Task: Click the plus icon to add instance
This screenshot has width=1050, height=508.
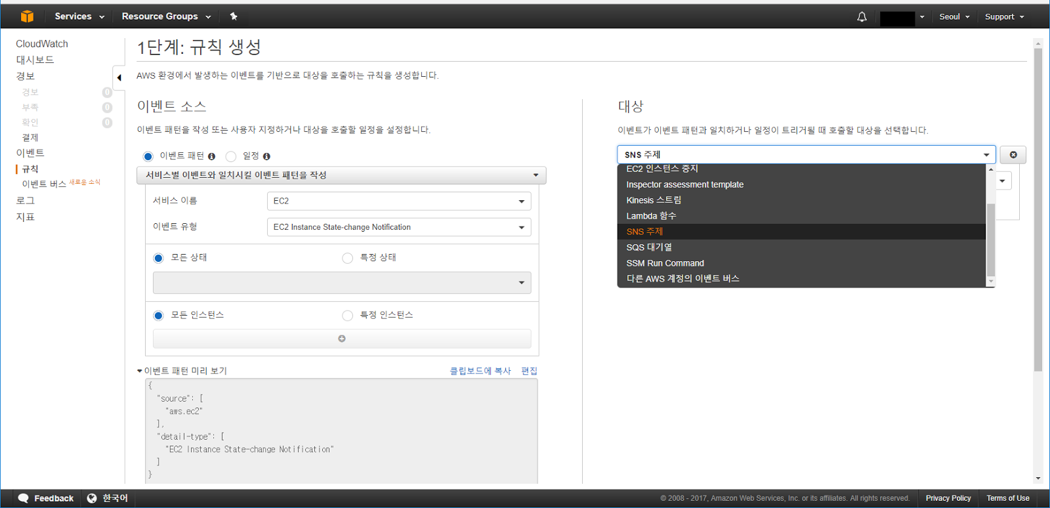Action: click(342, 339)
